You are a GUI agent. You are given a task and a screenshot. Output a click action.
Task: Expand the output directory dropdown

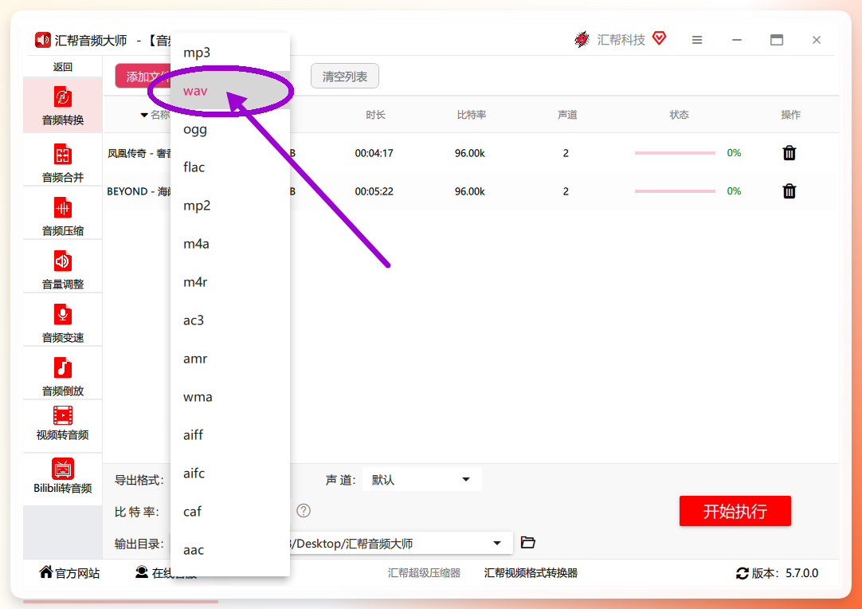(x=497, y=543)
